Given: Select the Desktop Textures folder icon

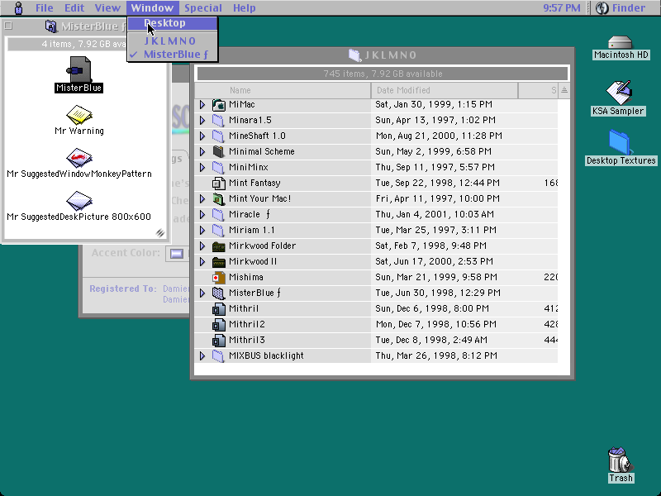Looking at the screenshot, I should 621,141.
